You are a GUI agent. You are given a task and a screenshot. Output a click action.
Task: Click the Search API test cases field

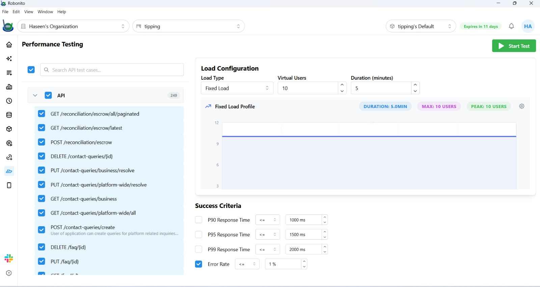coord(112,70)
